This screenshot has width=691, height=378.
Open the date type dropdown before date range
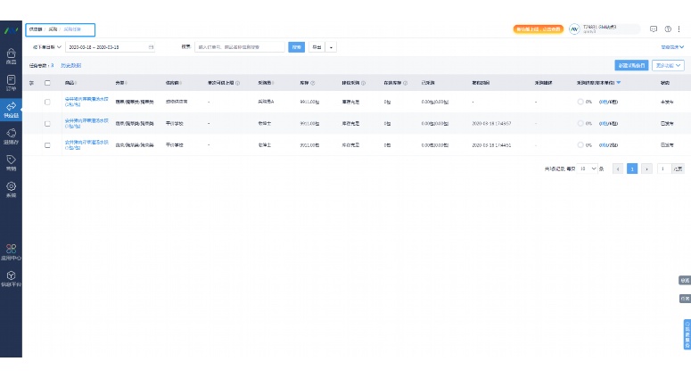point(46,46)
